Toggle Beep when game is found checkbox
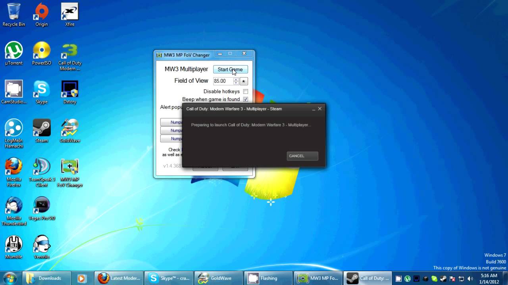508x285 pixels. click(x=246, y=99)
